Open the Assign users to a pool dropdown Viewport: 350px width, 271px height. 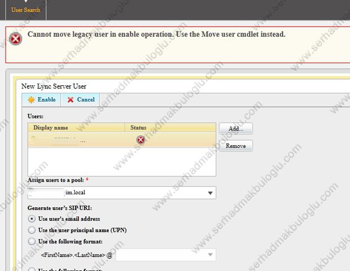coord(122,193)
